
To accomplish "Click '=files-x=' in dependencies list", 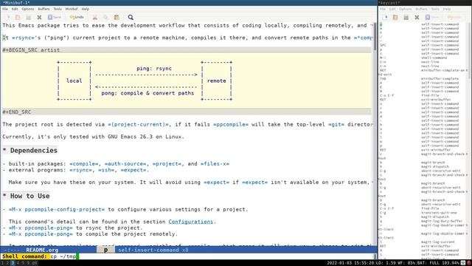I will pyautogui.click(x=215, y=164).
